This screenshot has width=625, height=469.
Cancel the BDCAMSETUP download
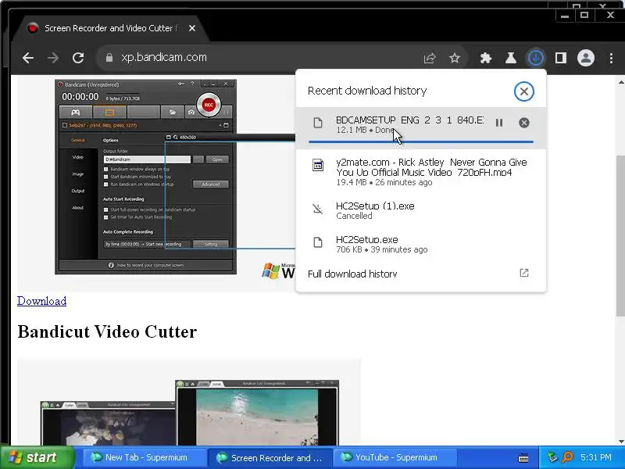(x=524, y=123)
